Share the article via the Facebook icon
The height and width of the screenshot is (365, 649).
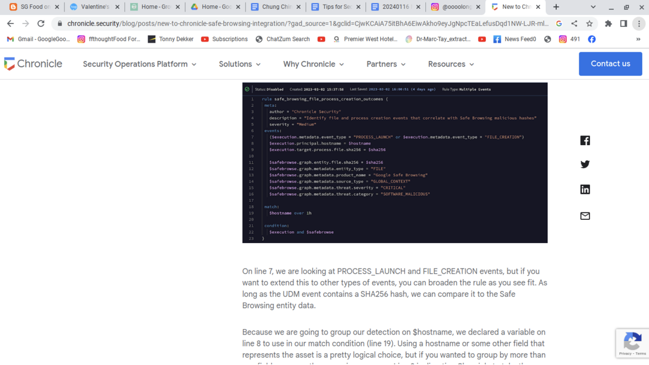click(x=585, y=140)
